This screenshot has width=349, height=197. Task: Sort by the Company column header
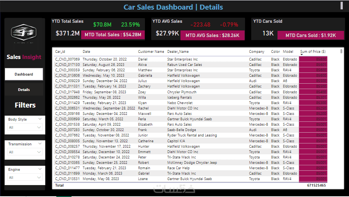(256, 52)
